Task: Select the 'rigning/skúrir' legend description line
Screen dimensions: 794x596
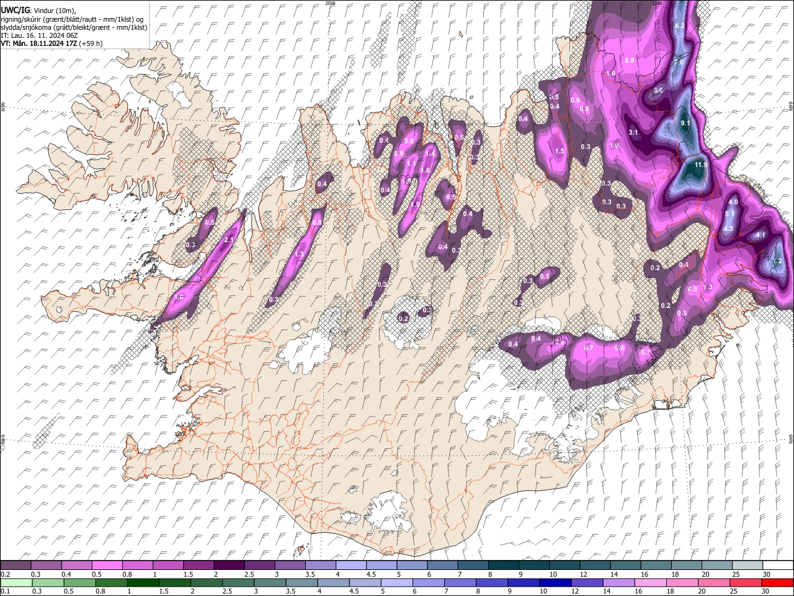Action: click(73, 20)
